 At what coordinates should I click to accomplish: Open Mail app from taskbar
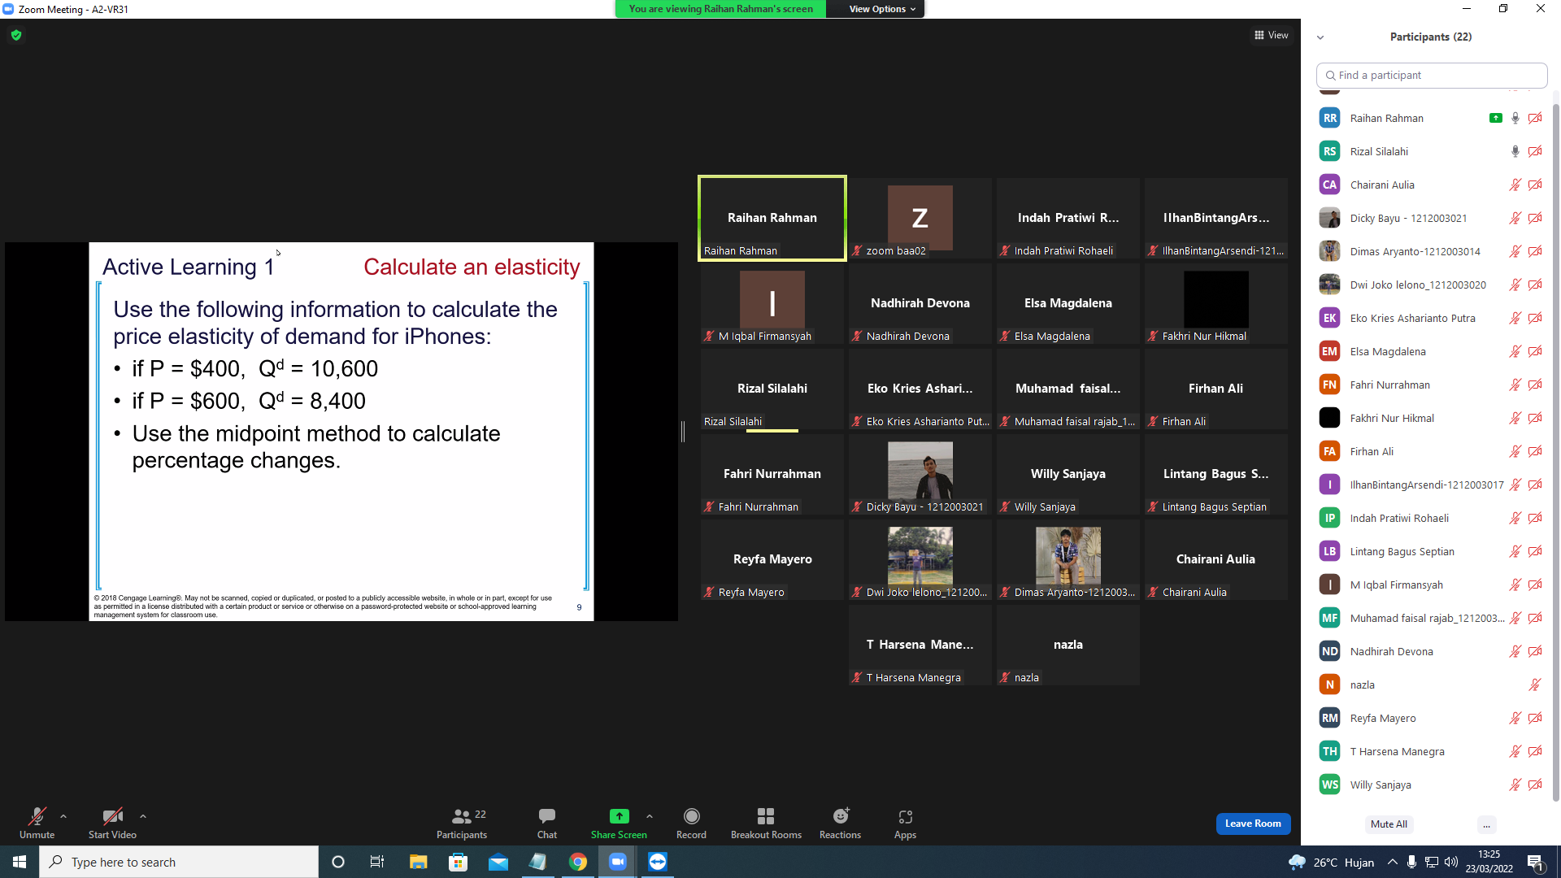click(x=498, y=862)
